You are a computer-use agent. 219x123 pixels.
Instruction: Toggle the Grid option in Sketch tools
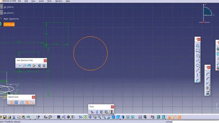tap(12, 102)
